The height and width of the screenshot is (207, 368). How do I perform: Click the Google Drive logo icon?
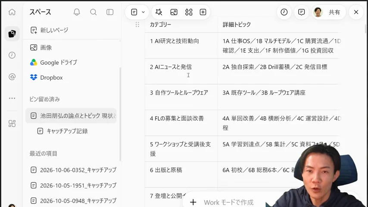click(x=34, y=62)
